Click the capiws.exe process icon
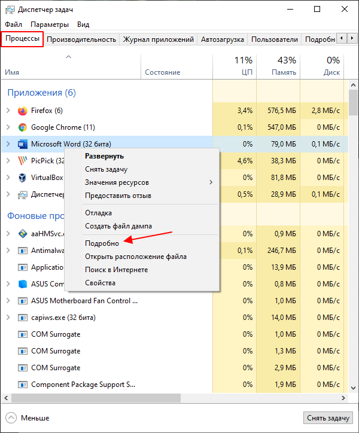 (23, 318)
